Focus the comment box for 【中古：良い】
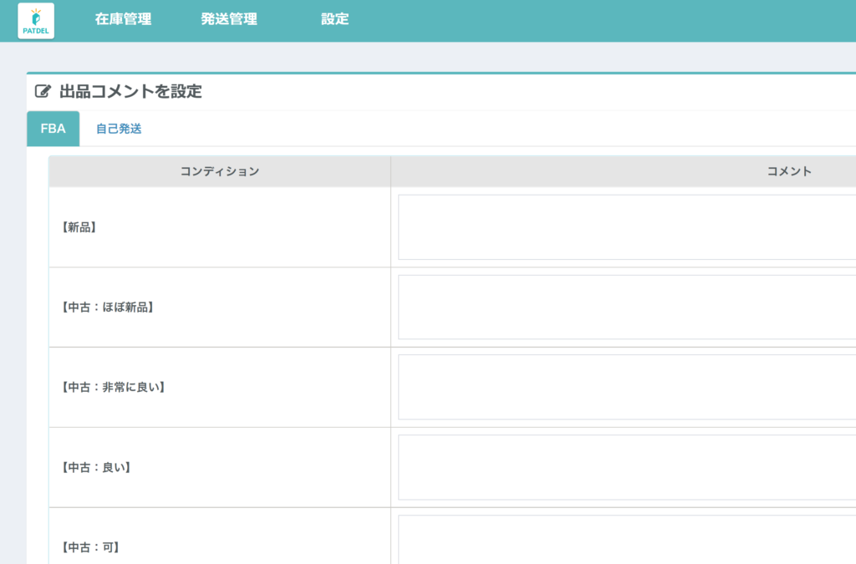856x564 pixels. click(x=627, y=467)
